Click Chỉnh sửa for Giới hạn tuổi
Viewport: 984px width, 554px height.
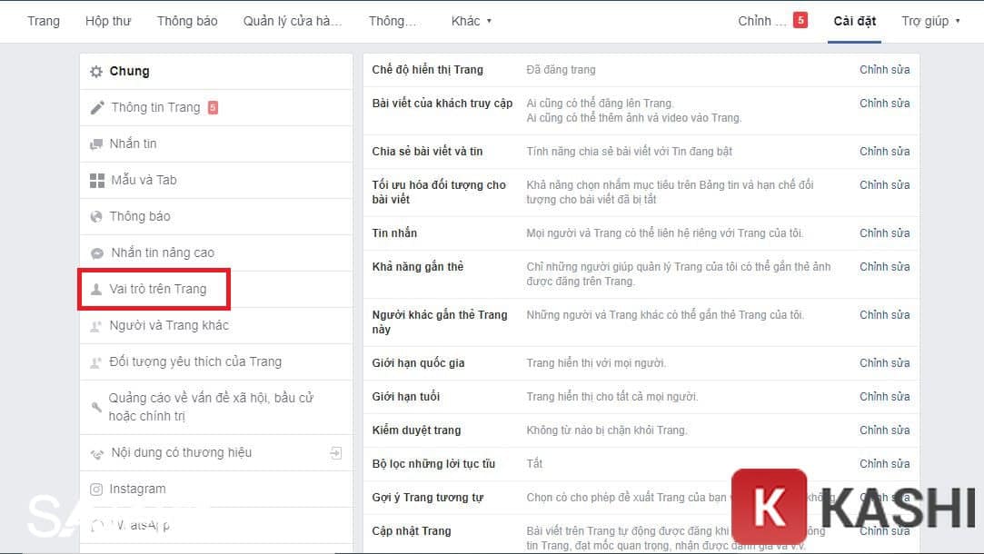(884, 396)
